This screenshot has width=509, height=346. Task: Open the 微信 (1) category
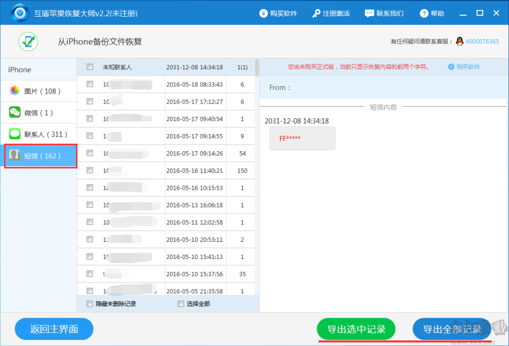coord(15,112)
